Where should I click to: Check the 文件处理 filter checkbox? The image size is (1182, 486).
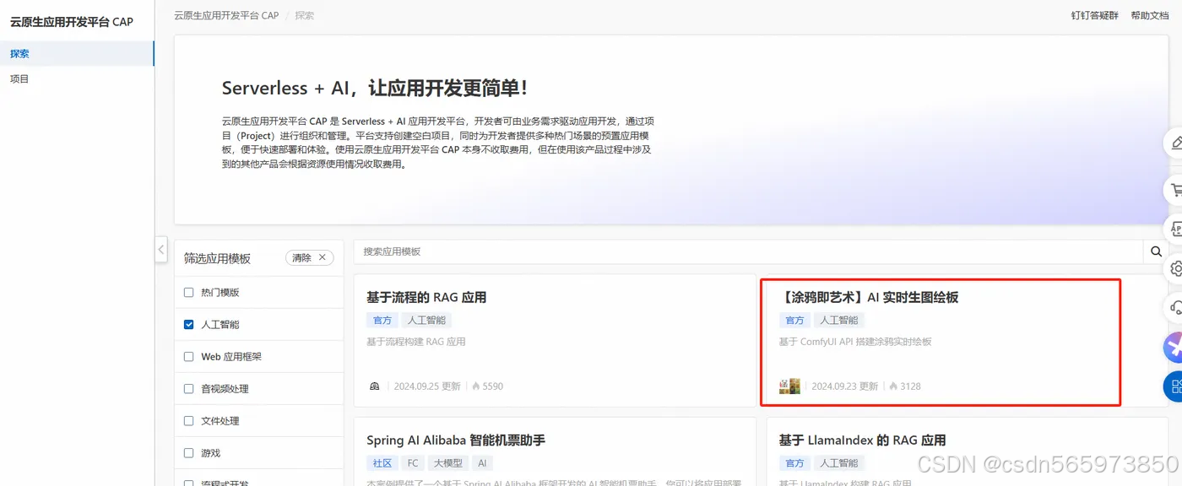click(188, 420)
